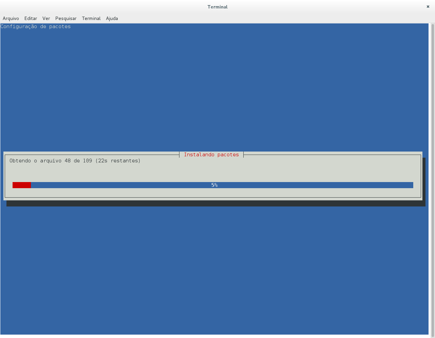Click the 'Terminal' window title bar text
Screen dimensions: 435x338
point(217,7)
